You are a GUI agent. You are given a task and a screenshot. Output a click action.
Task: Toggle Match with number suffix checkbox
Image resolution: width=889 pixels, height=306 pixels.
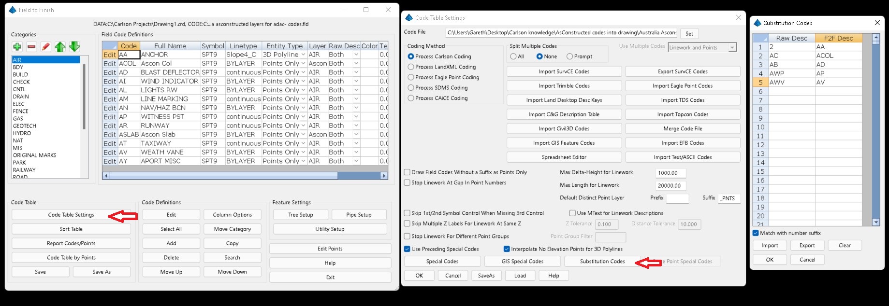click(756, 233)
